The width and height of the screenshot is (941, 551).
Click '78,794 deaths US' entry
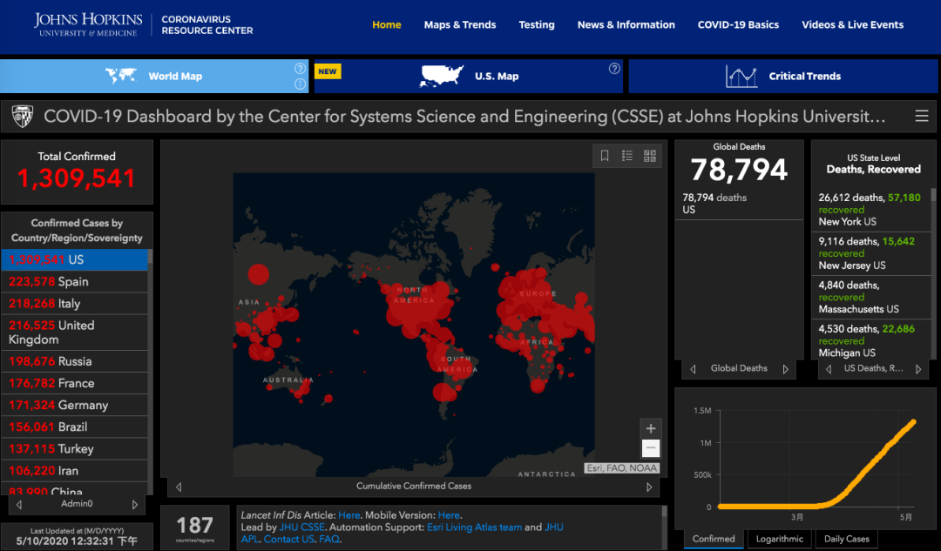click(739, 204)
